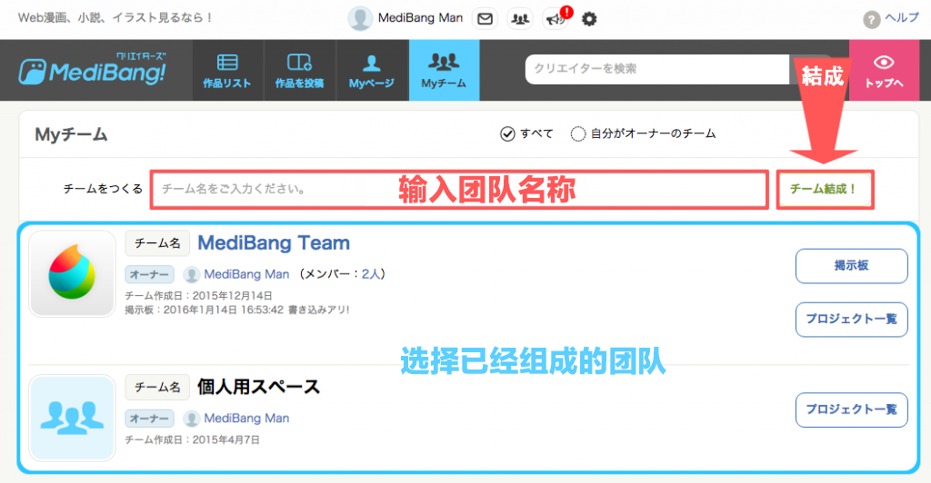Click owner avatar icon in 個人用スペース row

[x=191, y=419]
